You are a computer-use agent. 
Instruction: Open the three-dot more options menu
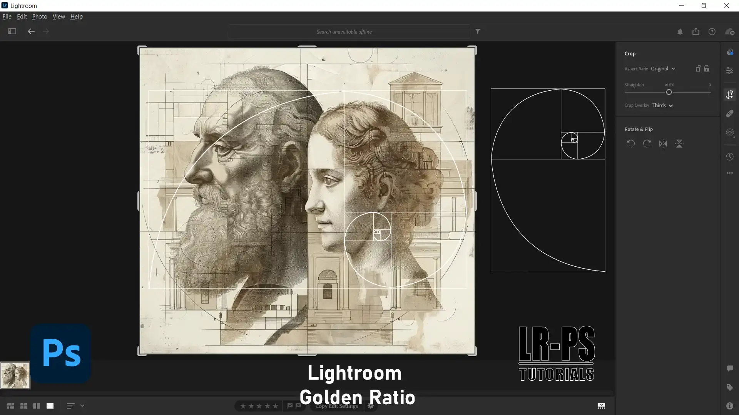coord(730,173)
